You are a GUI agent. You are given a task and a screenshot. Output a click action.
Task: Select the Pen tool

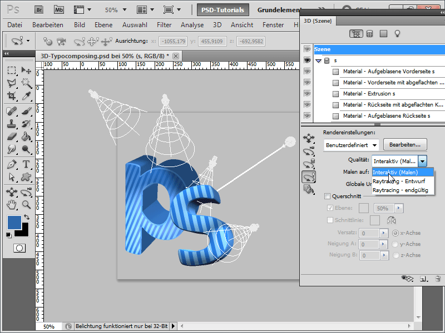[11, 164]
